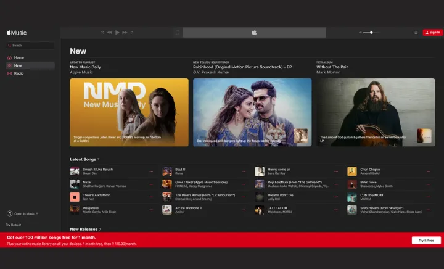
Task: Open more options for Shilpi Yevaro
Action: (429, 210)
